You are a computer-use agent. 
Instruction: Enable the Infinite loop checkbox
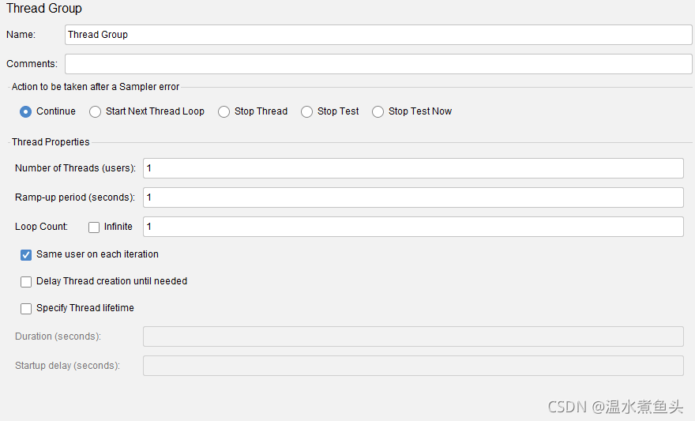[94, 227]
